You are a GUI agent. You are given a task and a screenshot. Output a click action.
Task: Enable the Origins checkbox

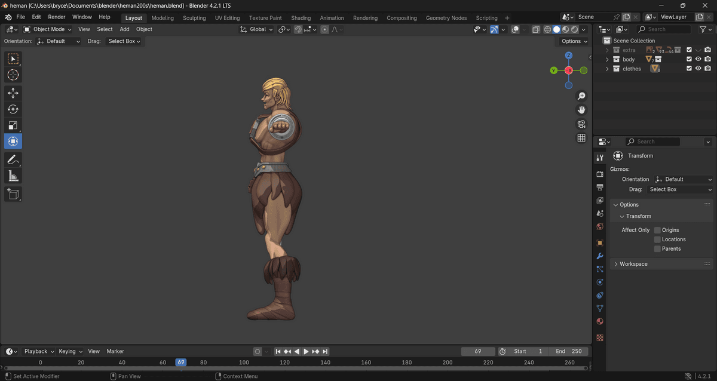pyautogui.click(x=657, y=230)
